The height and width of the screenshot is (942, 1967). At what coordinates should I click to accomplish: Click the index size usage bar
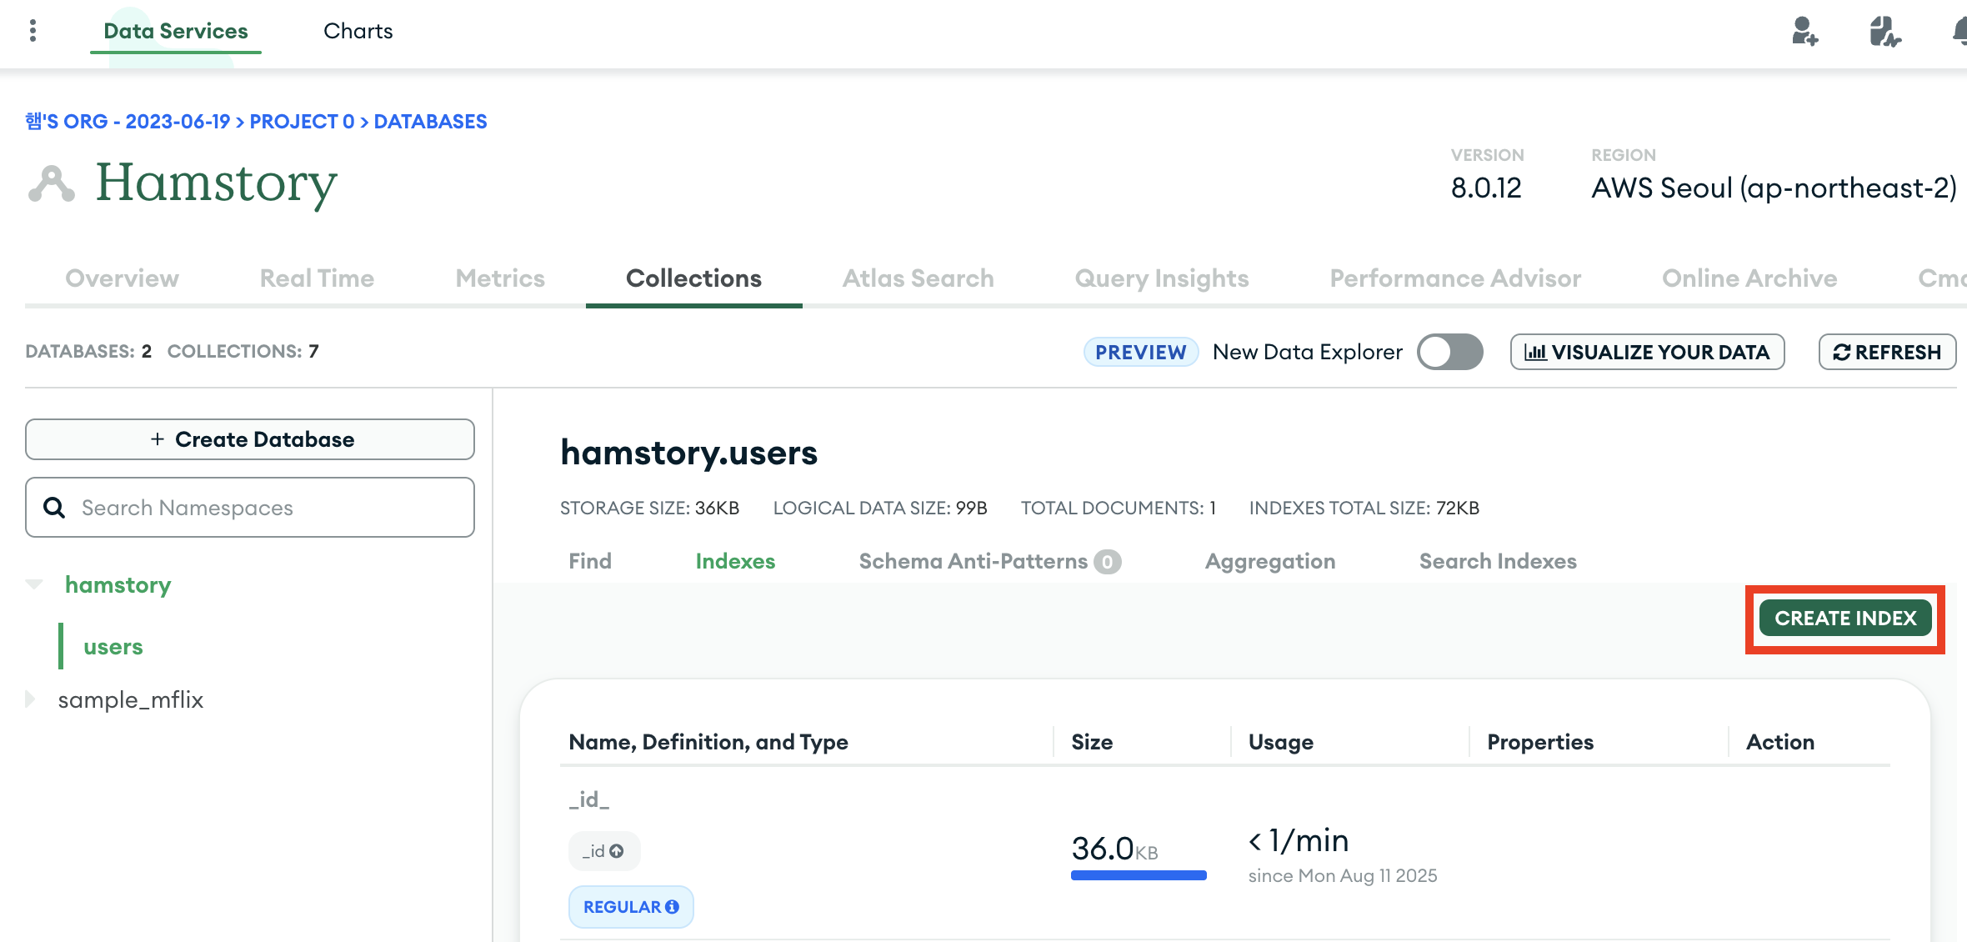click(x=1139, y=875)
